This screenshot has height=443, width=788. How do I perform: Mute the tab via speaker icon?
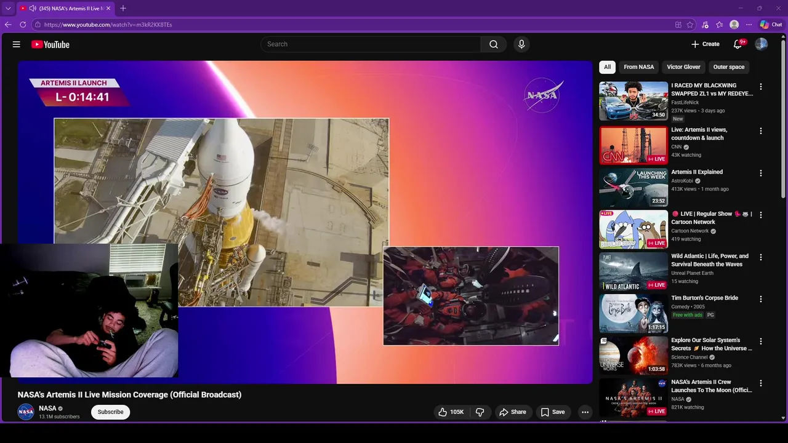click(x=32, y=8)
